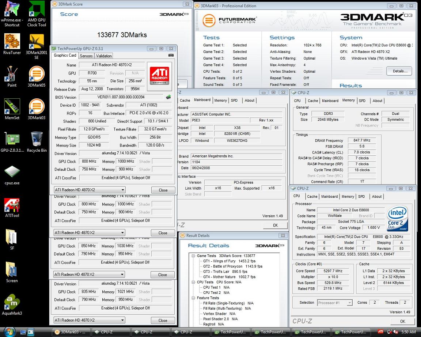Launch cpuz.exe from the desktop
Viewport: 421px width, 337px height.
tap(12, 175)
